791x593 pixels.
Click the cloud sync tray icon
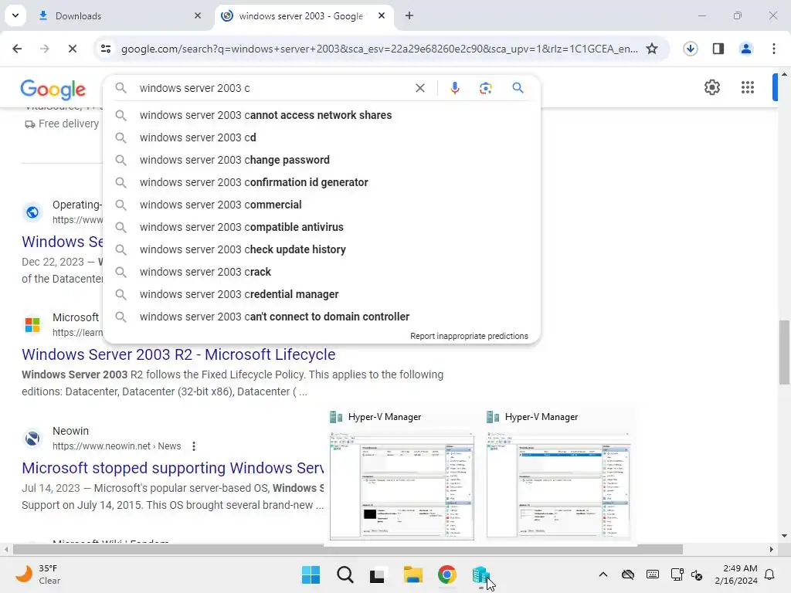pos(627,574)
